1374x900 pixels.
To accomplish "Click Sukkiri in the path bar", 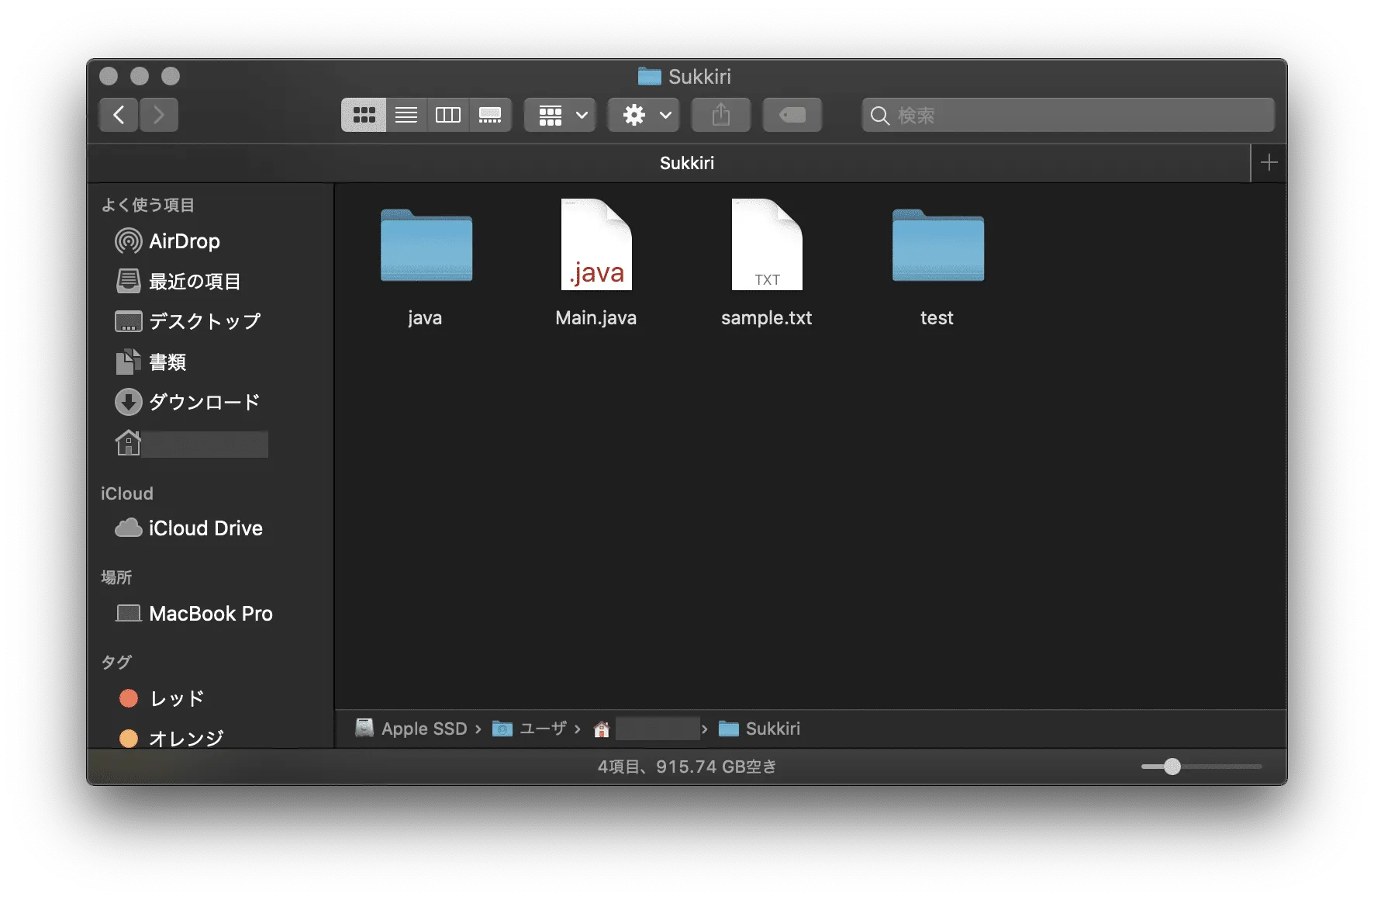I will pos(760,729).
